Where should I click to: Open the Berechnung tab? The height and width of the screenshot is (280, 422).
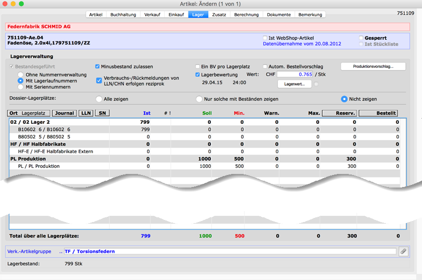click(x=246, y=15)
